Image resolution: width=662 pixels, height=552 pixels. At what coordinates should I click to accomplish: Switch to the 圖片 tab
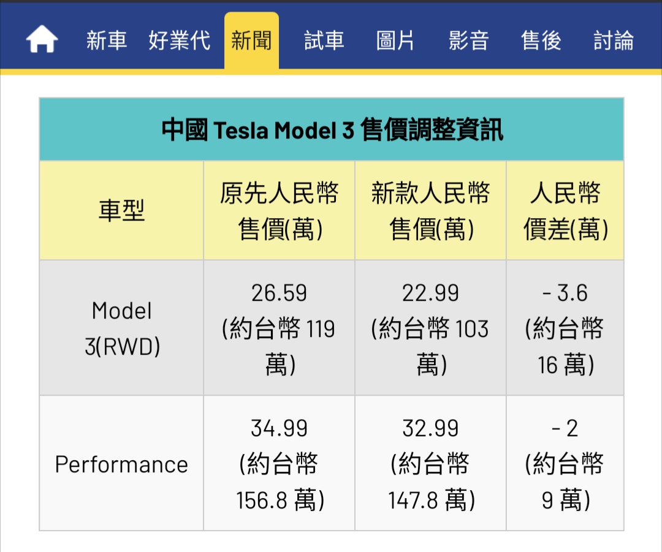click(395, 40)
